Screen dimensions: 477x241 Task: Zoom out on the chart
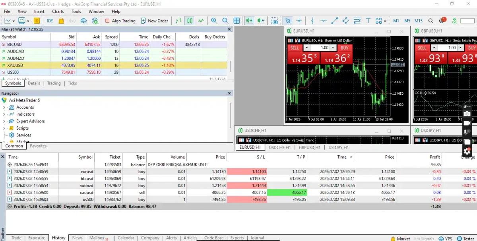225,21
